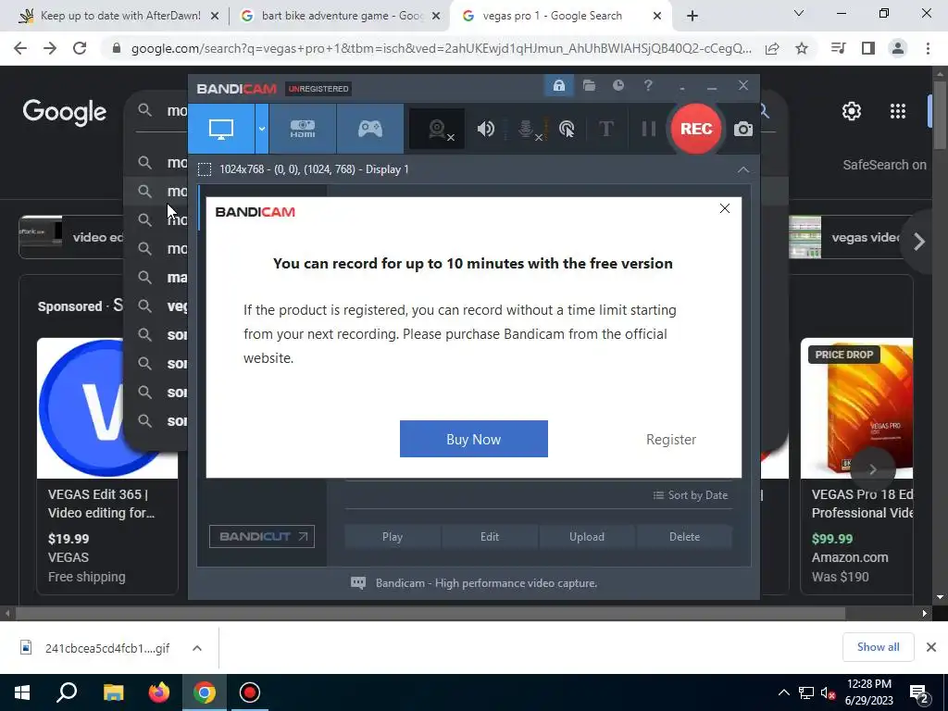The width and height of the screenshot is (948, 711).
Task: Click the Chrome address bar URL
Action: pyautogui.click(x=442, y=48)
